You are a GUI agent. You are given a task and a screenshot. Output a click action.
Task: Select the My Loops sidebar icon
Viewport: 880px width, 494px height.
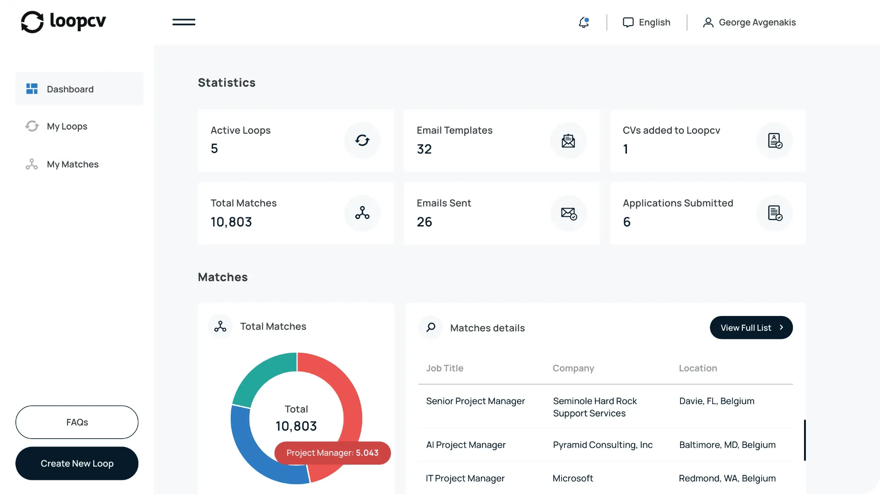coord(32,126)
